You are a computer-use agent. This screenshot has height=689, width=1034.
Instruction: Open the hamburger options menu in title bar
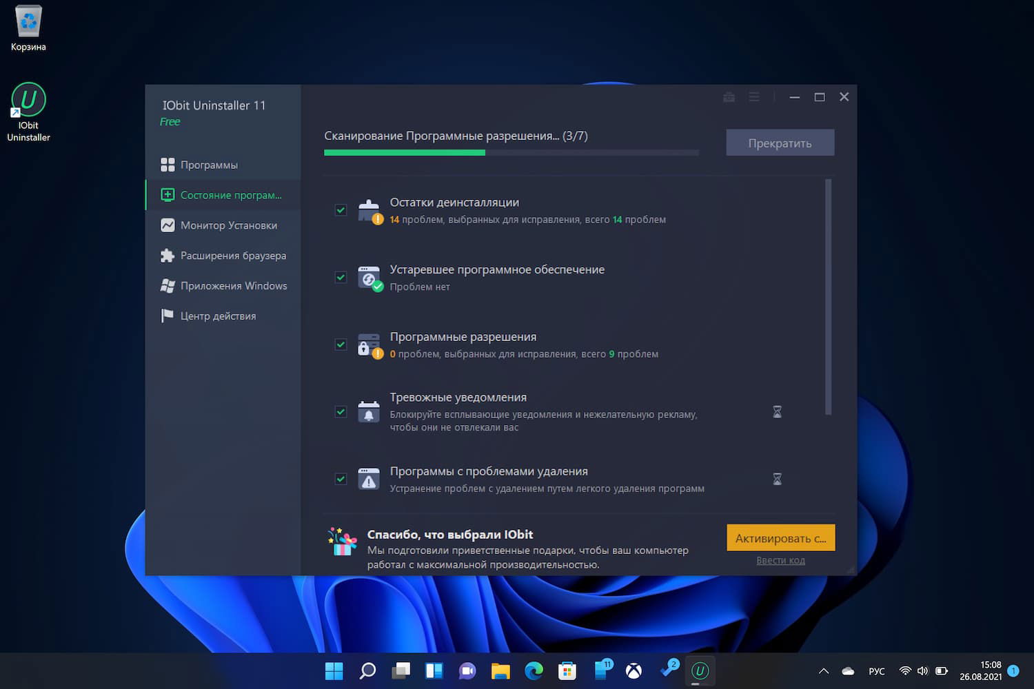[x=754, y=97]
